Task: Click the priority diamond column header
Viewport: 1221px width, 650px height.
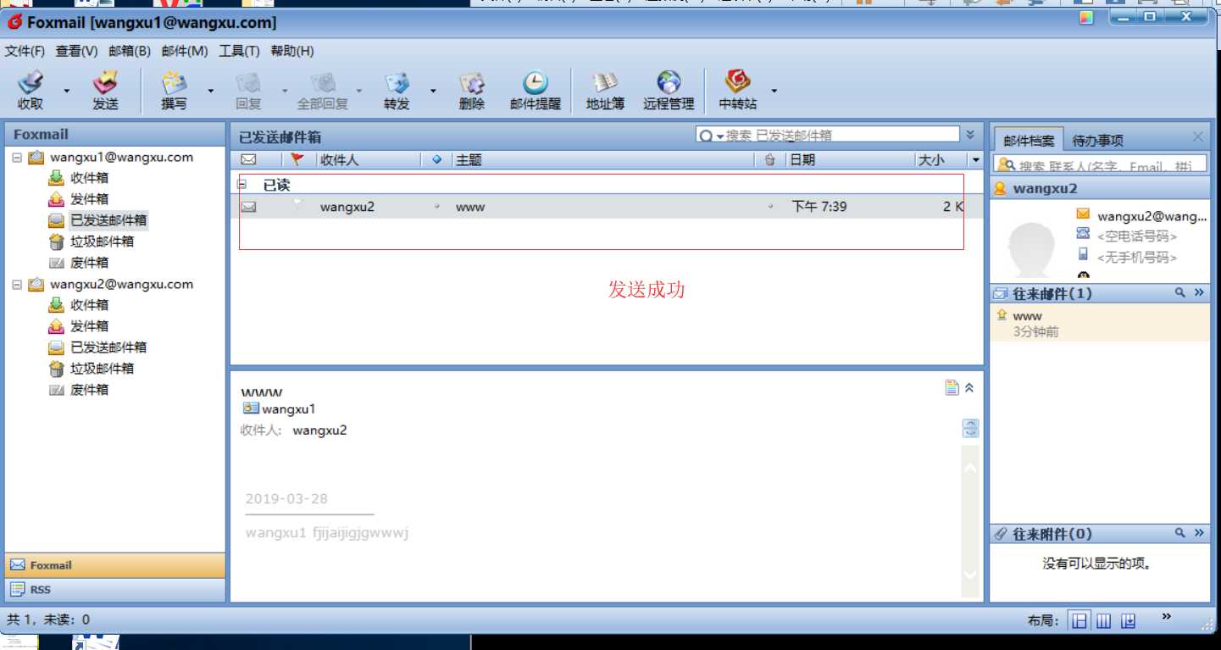Action: [436, 159]
